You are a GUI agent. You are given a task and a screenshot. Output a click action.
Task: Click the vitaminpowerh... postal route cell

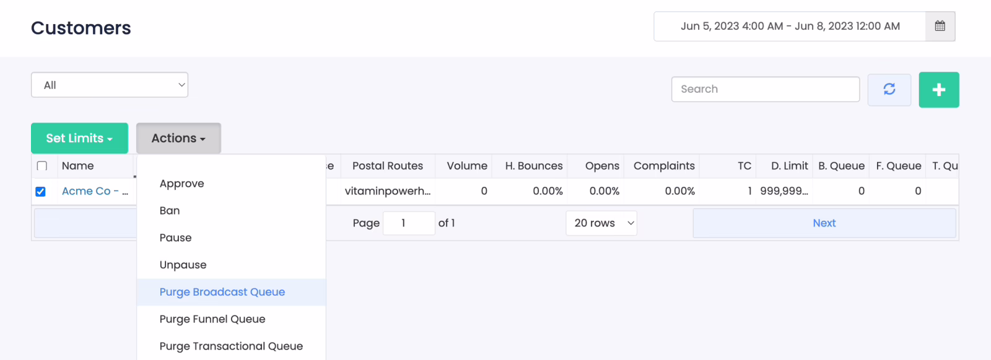[x=388, y=191]
